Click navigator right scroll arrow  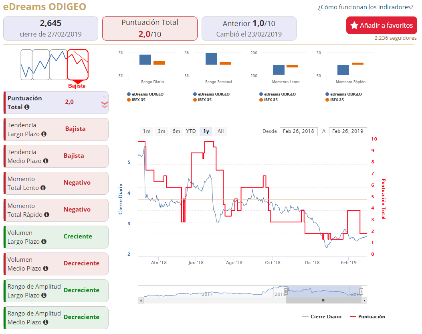coord(364,301)
